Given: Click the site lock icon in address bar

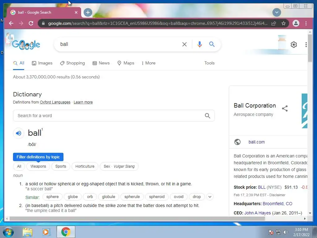Looking at the screenshot, I should (x=43, y=23).
